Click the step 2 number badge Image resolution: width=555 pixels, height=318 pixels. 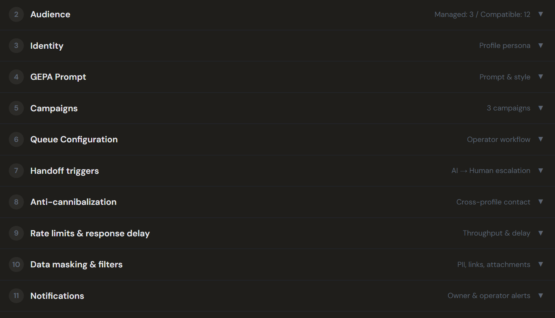(16, 15)
